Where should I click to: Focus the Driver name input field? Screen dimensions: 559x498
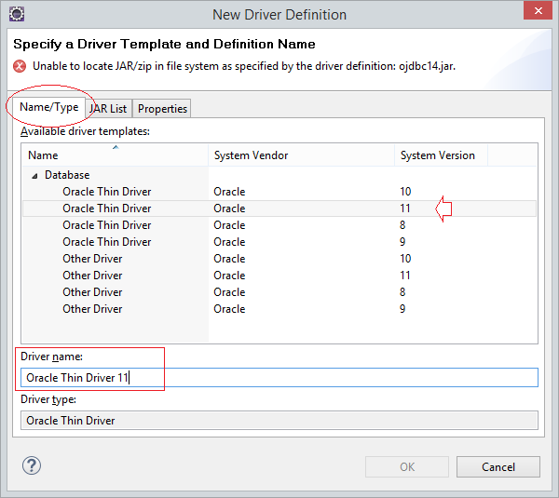[x=279, y=378]
